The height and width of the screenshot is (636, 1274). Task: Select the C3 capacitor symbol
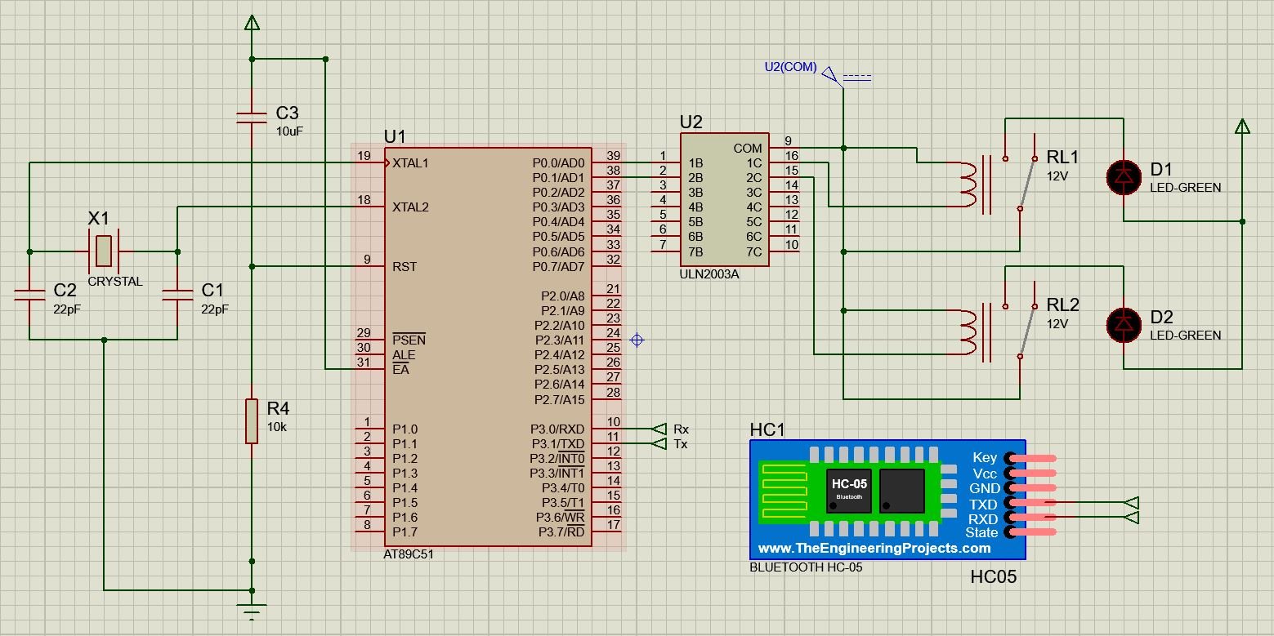[x=252, y=118]
